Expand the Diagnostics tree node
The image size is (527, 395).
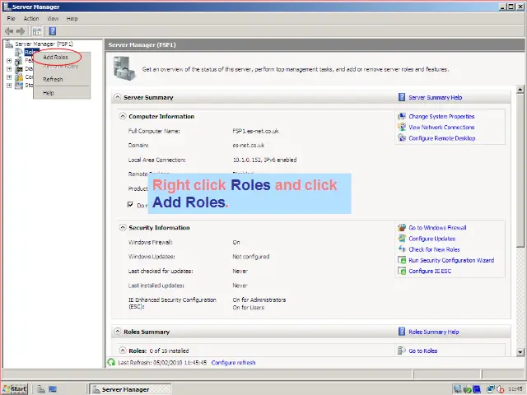click(x=9, y=69)
